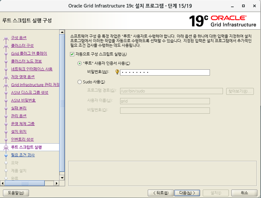Open 관리 옵션 step link
Viewport: 261px width, 198px height.
click(19, 116)
